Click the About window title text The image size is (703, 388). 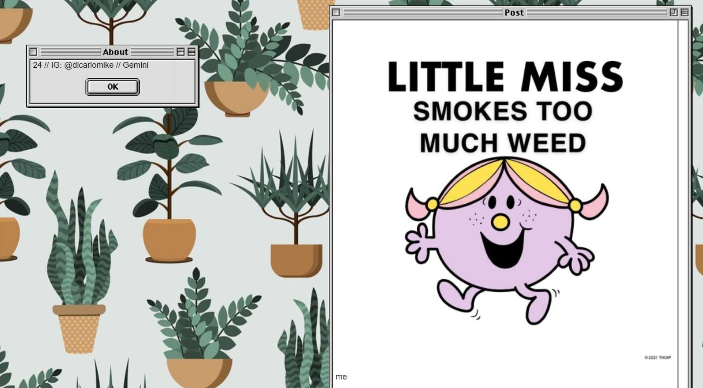click(115, 52)
